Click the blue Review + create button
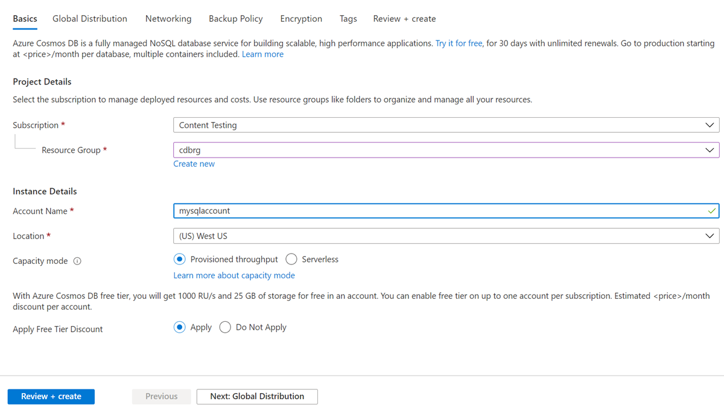The height and width of the screenshot is (410, 724). coord(51,396)
